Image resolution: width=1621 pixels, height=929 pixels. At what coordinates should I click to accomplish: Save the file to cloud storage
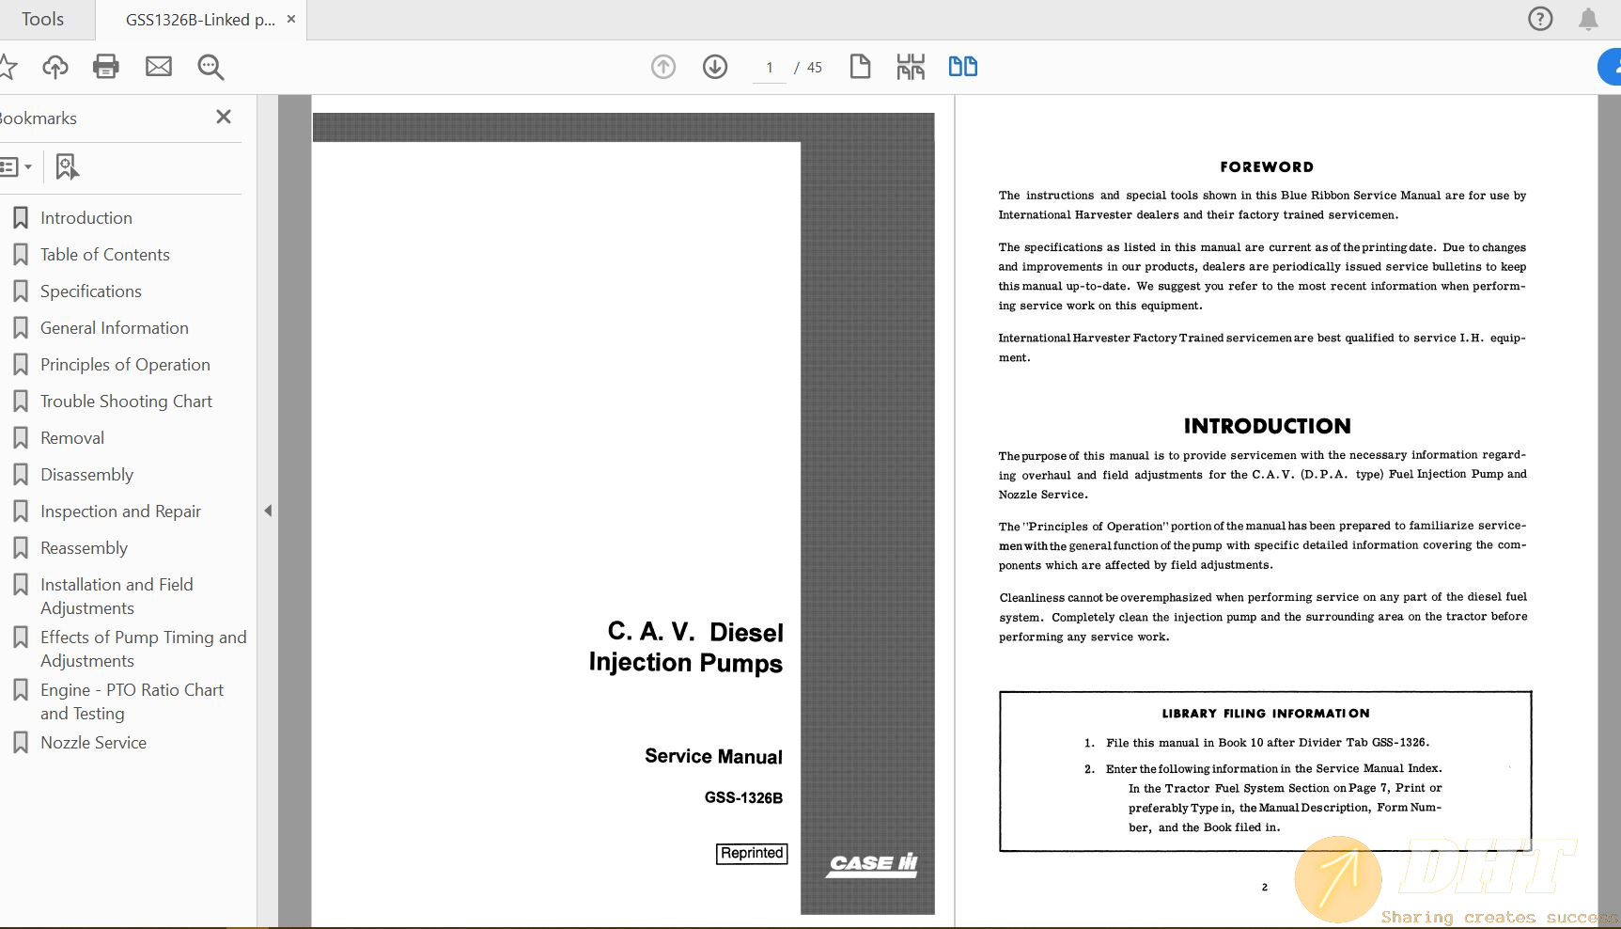coord(55,67)
